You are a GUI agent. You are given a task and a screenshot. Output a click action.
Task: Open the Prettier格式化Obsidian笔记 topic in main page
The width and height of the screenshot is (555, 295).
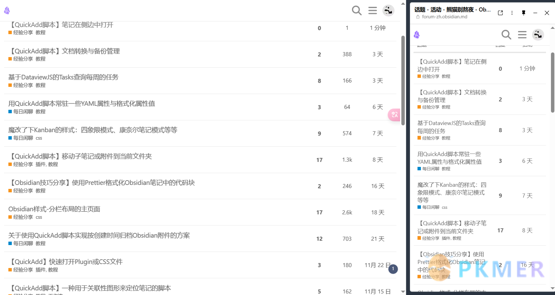(x=102, y=183)
